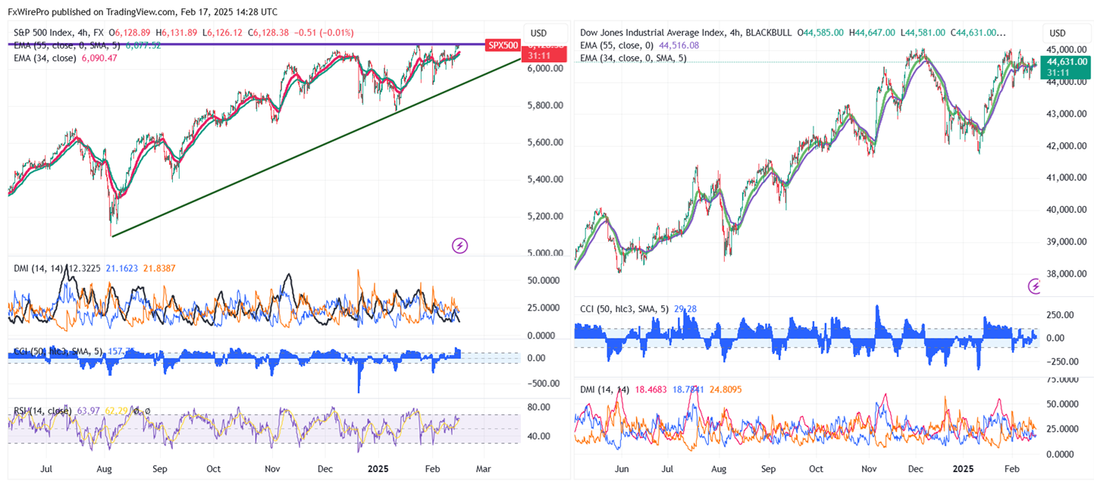Click the CCI (50, hlc3, SMA, 5) legend under S&P chart
1094x481 pixels.
tap(74, 351)
